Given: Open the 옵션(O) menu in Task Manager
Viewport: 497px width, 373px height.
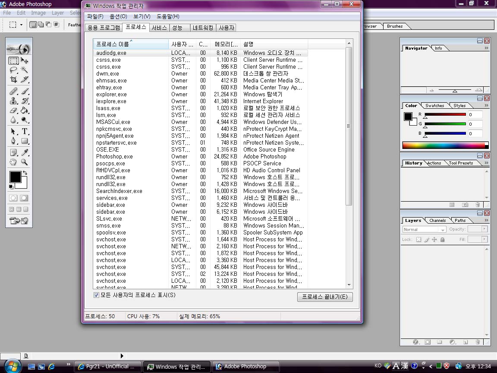Looking at the screenshot, I should [x=118, y=16].
